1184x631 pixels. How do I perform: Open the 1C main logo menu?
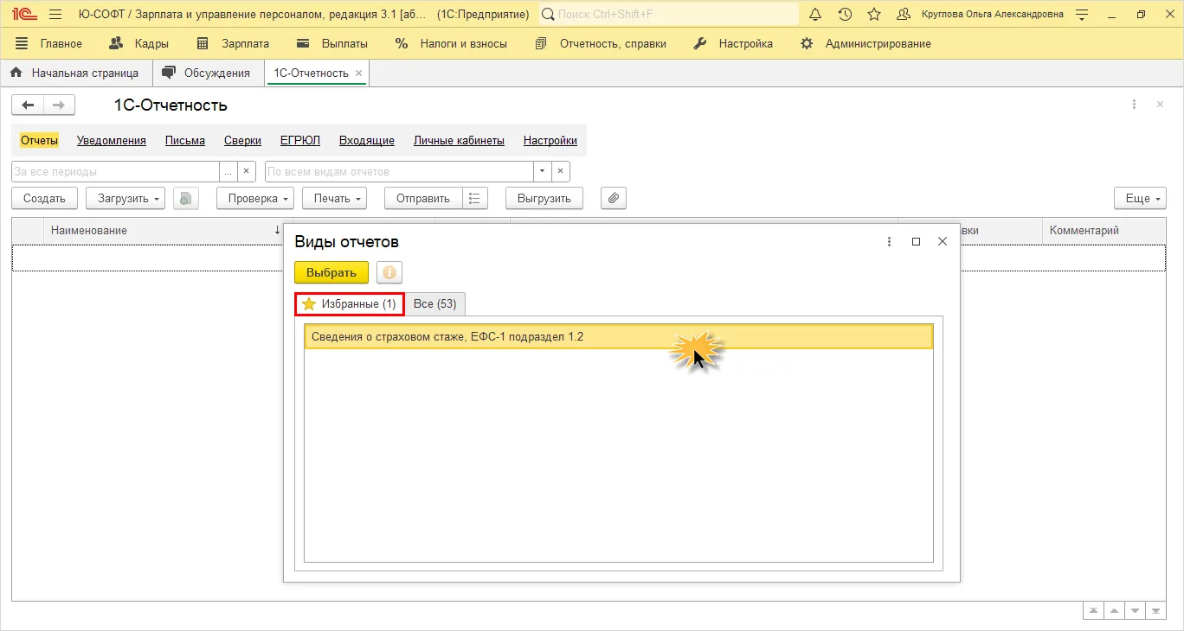[x=23, y=14]
